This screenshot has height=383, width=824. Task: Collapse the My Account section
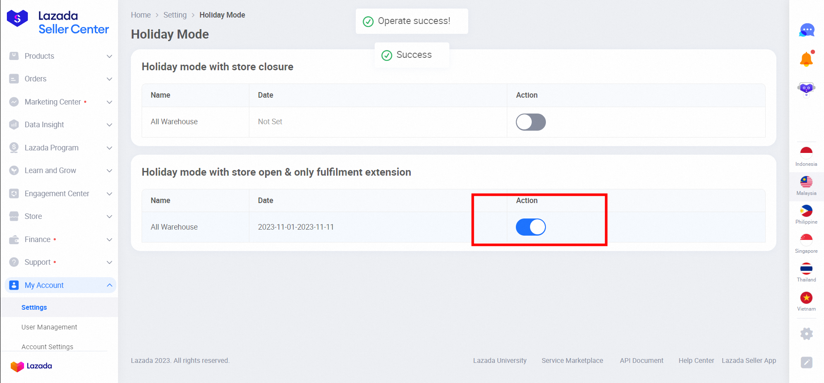(109, 285)
